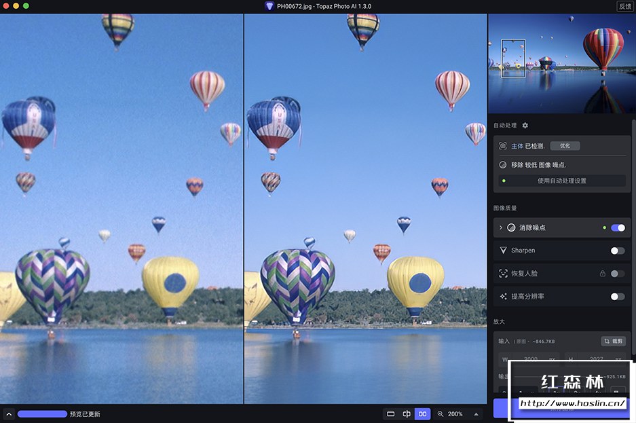
Task: Click the zoom magnifier icon
Action: click(441, 413)
